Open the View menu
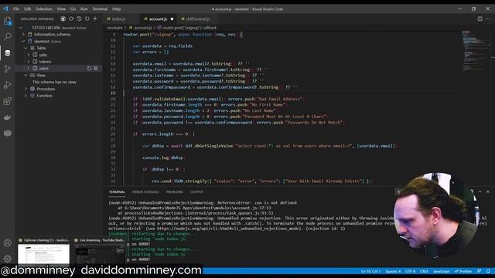This screenshot has width=495, height=278. click(61, 8)
